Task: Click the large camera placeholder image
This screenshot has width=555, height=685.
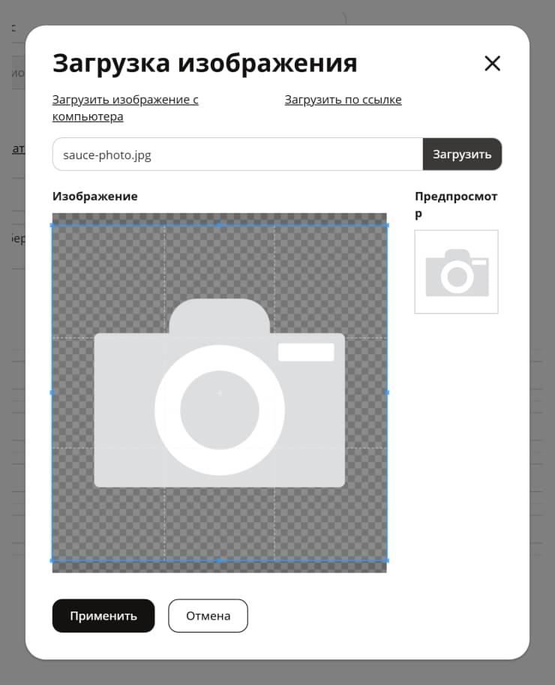Action: point(220,392)
